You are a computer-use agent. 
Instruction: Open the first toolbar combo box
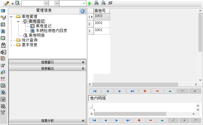coord(35,3)
